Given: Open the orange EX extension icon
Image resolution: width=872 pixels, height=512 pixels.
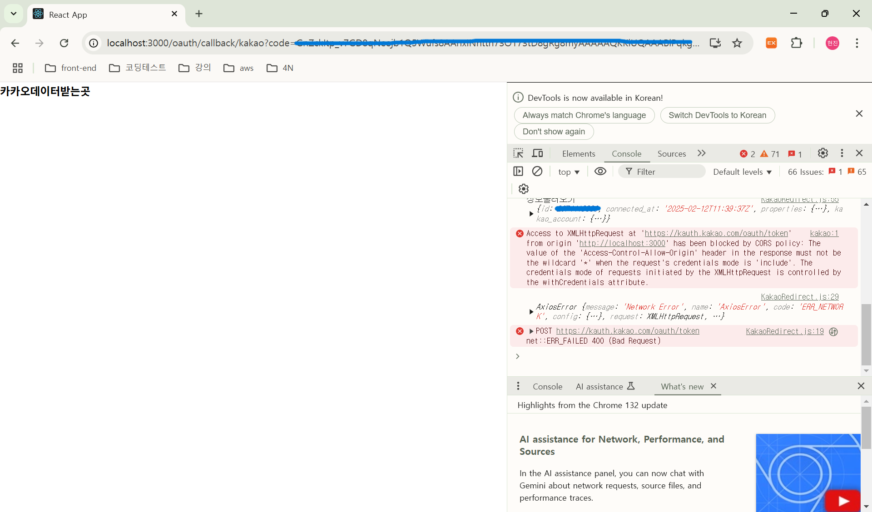Looking at the screenshot, I should [771, 43].
